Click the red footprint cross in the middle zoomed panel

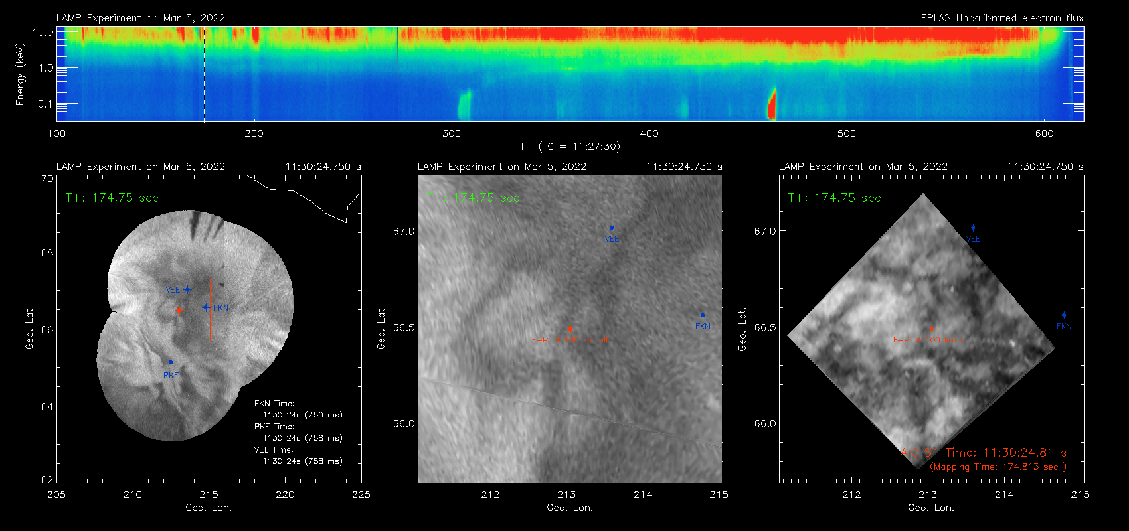click(x=570, y=329)
